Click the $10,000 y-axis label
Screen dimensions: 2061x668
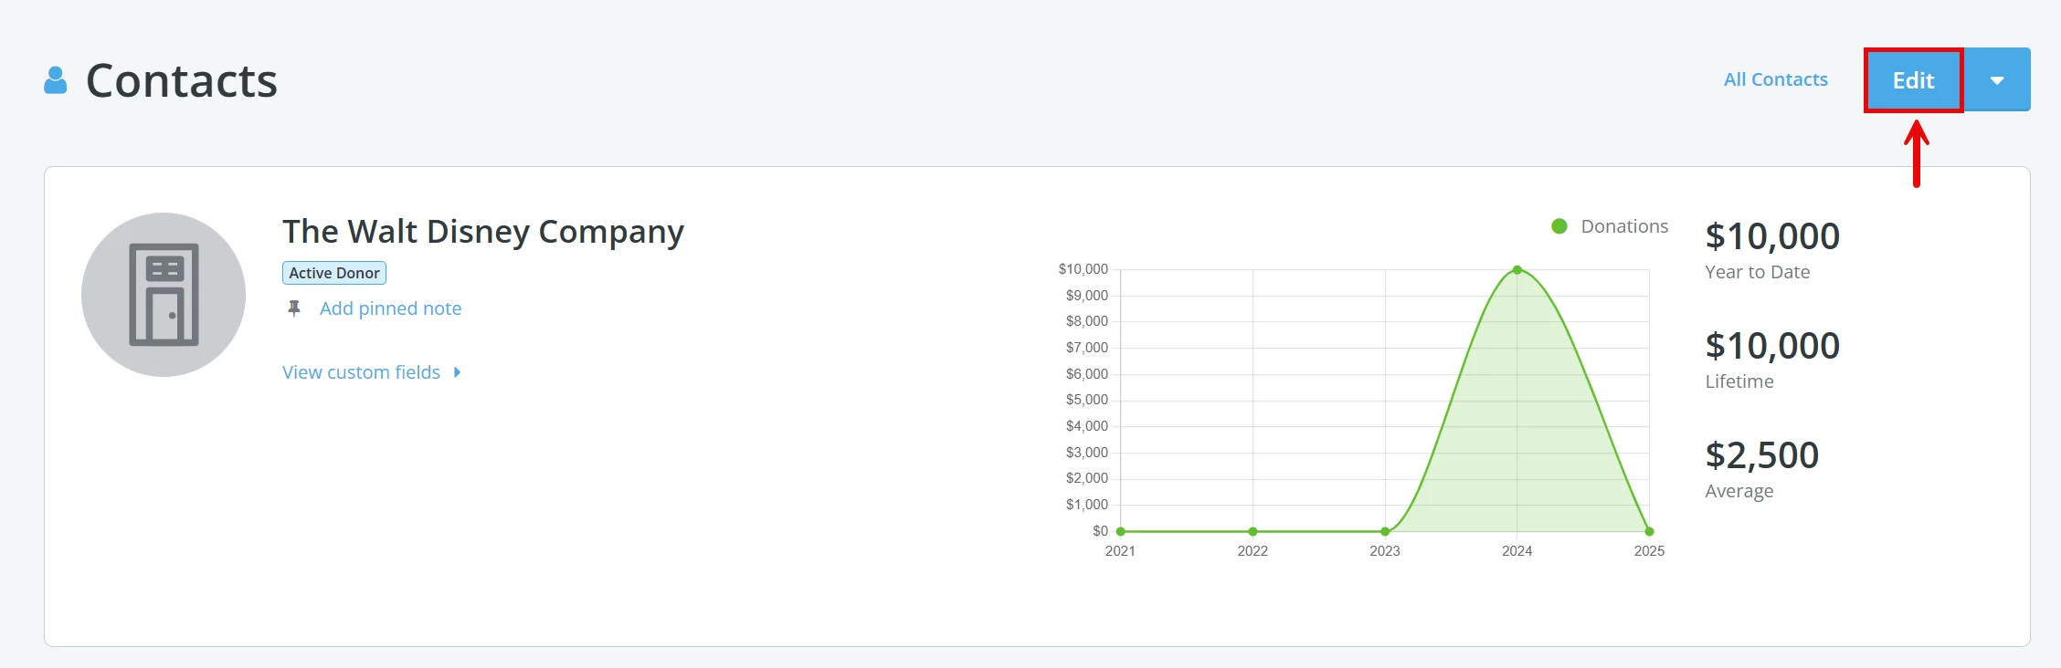[1083, 269]
